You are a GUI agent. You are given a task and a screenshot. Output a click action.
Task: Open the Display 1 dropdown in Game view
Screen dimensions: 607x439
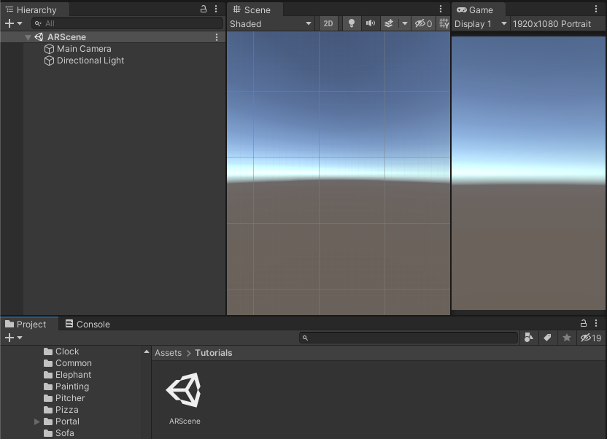479,23
